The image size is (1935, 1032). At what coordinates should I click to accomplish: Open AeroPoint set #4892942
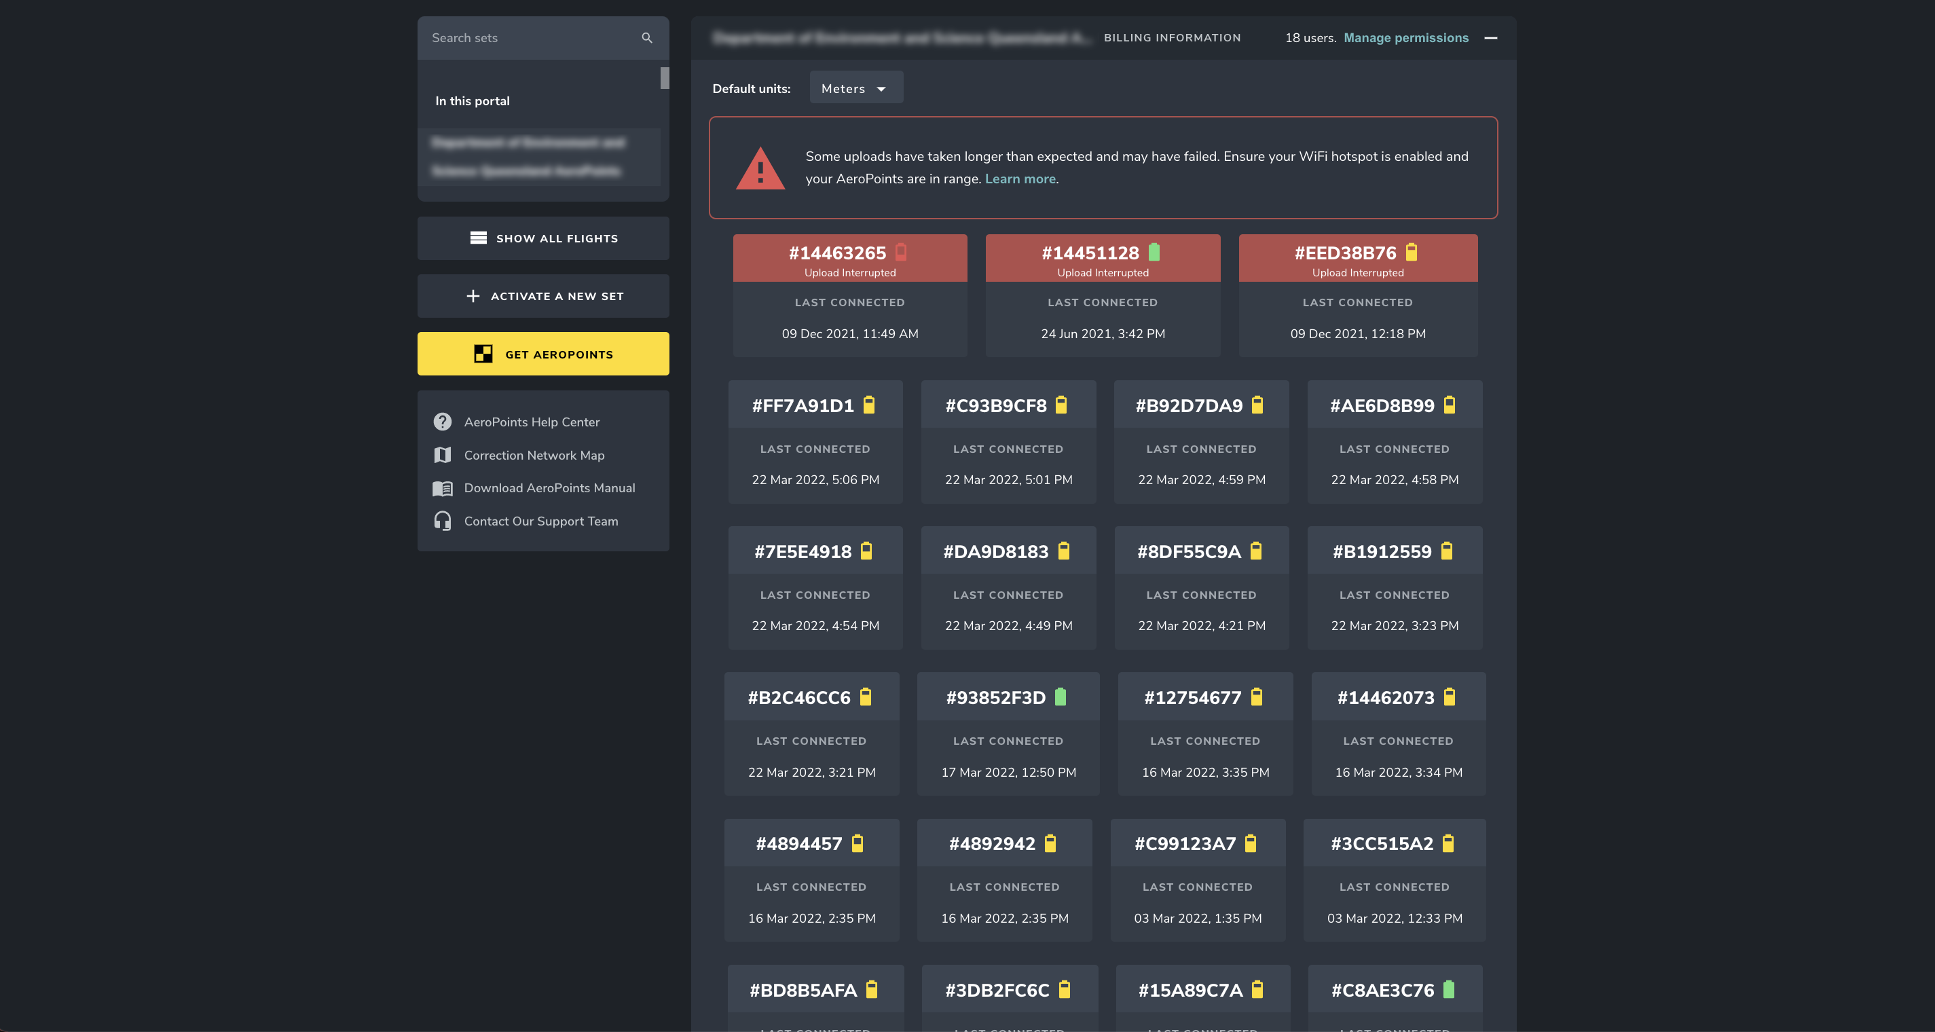pos(1004,881)
